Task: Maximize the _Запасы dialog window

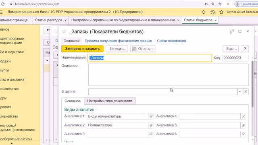Action: tap(240, 31)
